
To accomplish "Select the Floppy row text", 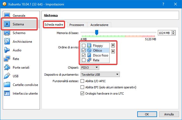I will [98, 46].
